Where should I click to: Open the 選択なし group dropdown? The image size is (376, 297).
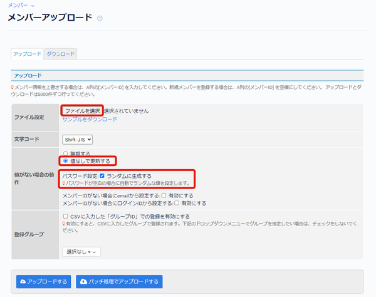click(x=81, y=252)
